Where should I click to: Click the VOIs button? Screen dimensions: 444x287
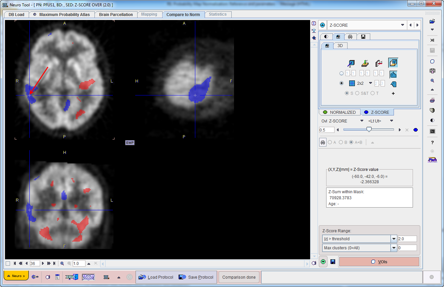pyautogui.click(x=379, y=262)
